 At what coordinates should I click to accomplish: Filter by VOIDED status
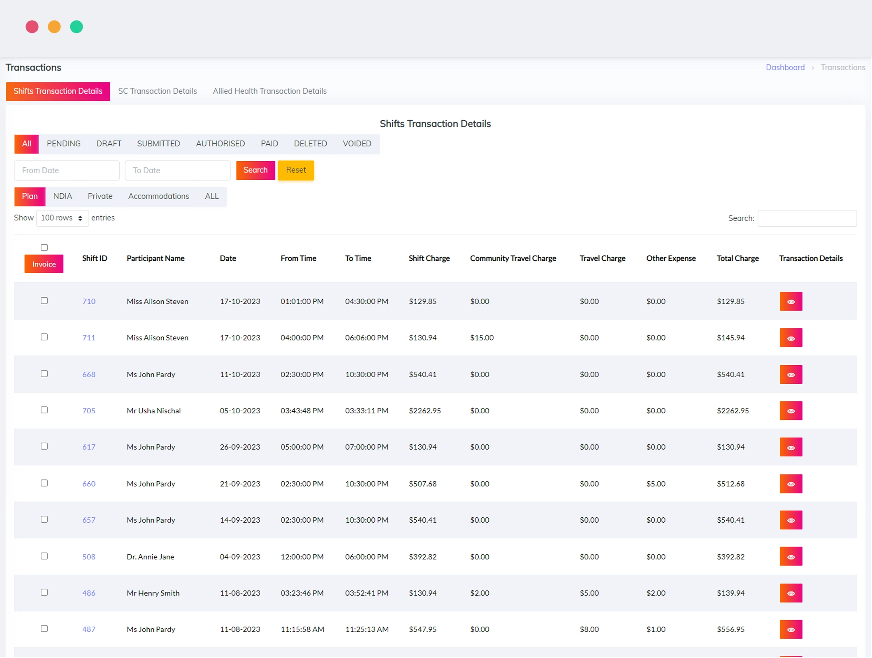[x=357, y=144]
